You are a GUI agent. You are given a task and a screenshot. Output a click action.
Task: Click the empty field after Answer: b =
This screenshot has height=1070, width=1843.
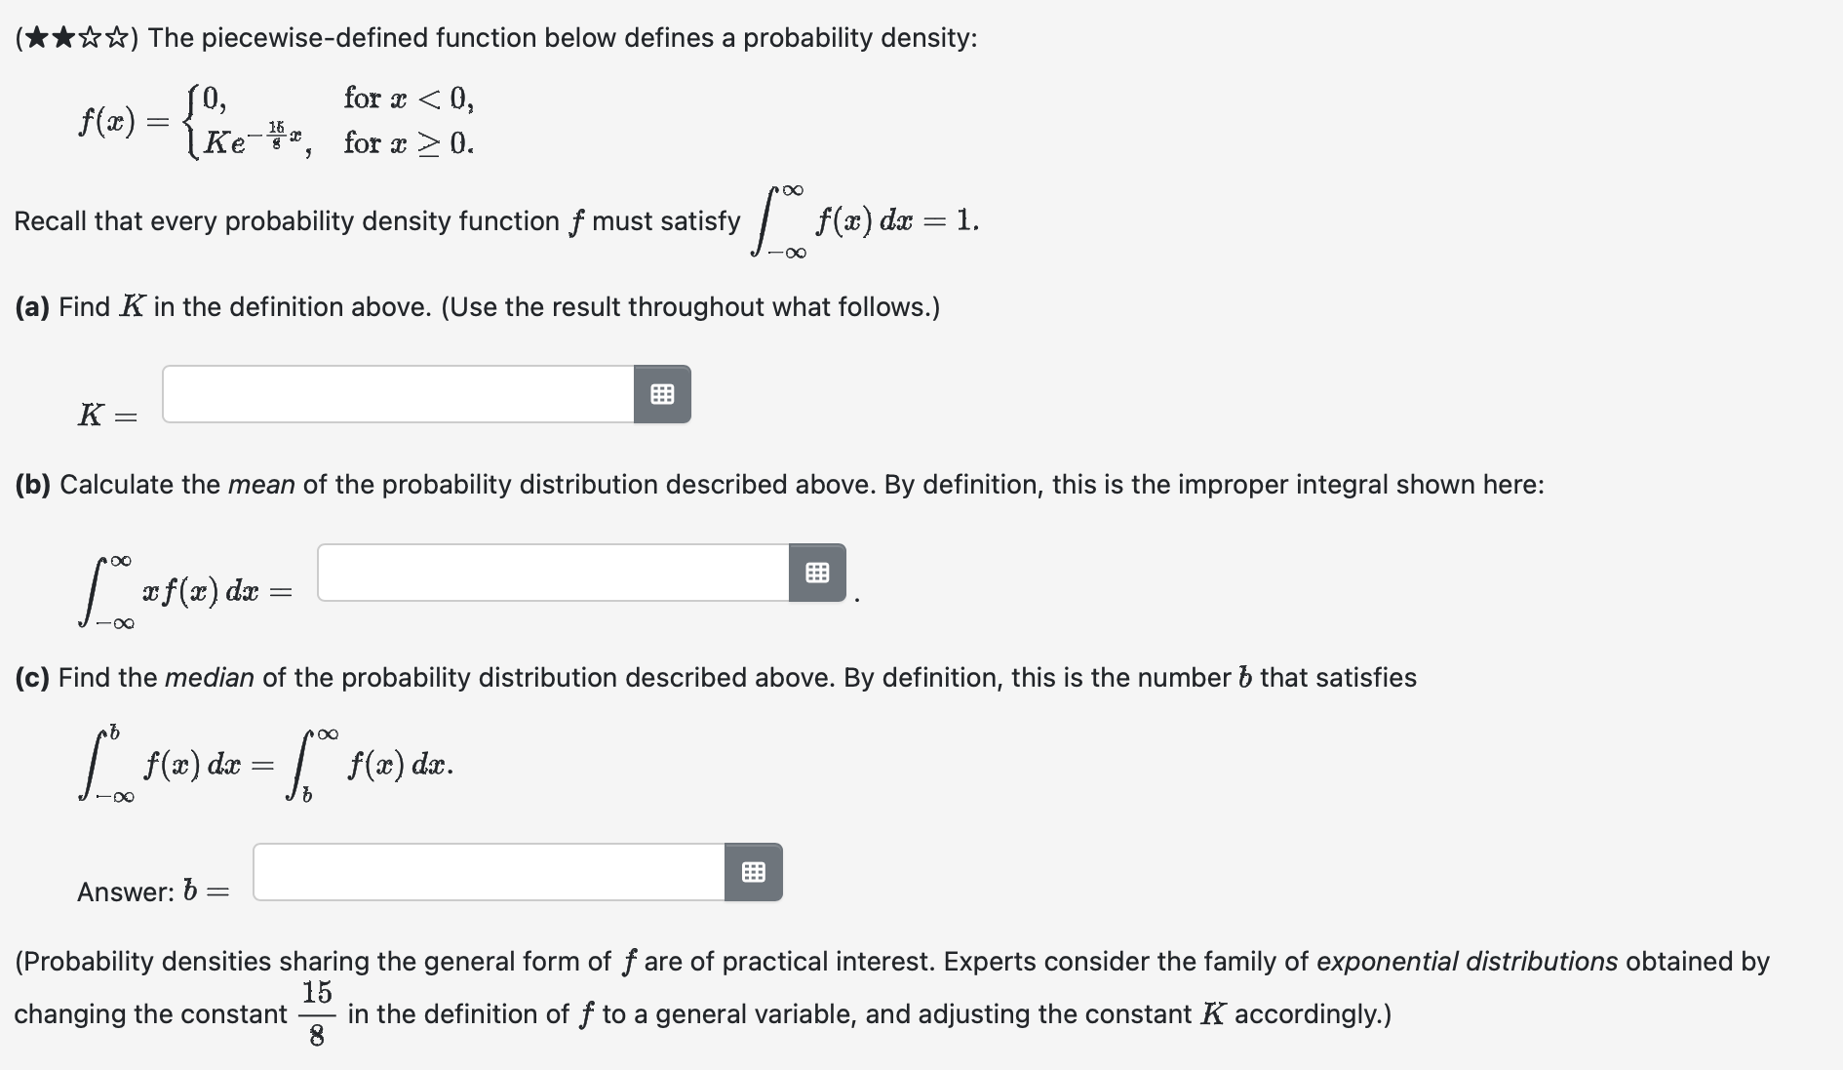click(x=488, y=873)
